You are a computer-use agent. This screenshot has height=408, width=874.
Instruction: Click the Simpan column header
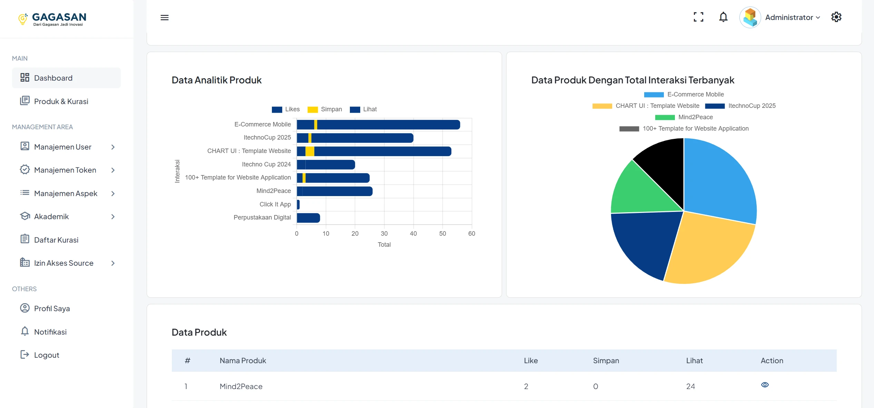[606, 360]
